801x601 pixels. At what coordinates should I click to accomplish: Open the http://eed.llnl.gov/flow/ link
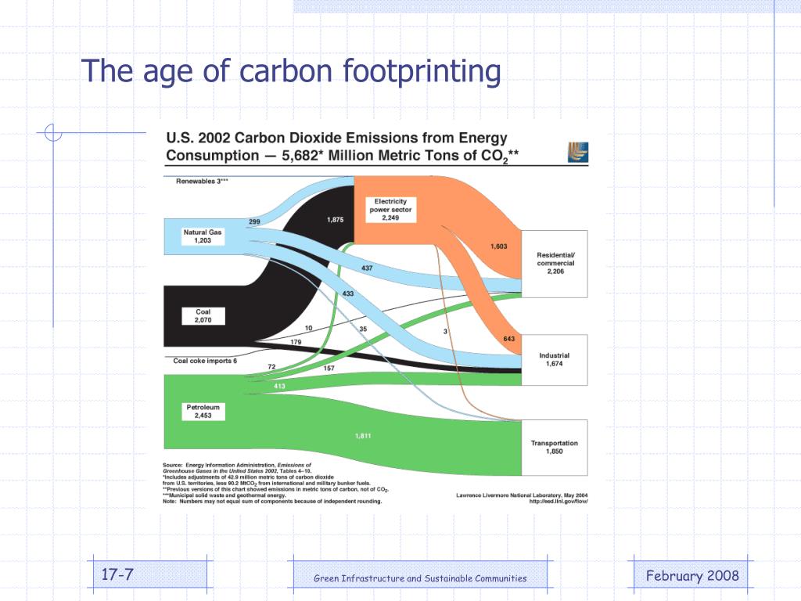pos(559,502)
